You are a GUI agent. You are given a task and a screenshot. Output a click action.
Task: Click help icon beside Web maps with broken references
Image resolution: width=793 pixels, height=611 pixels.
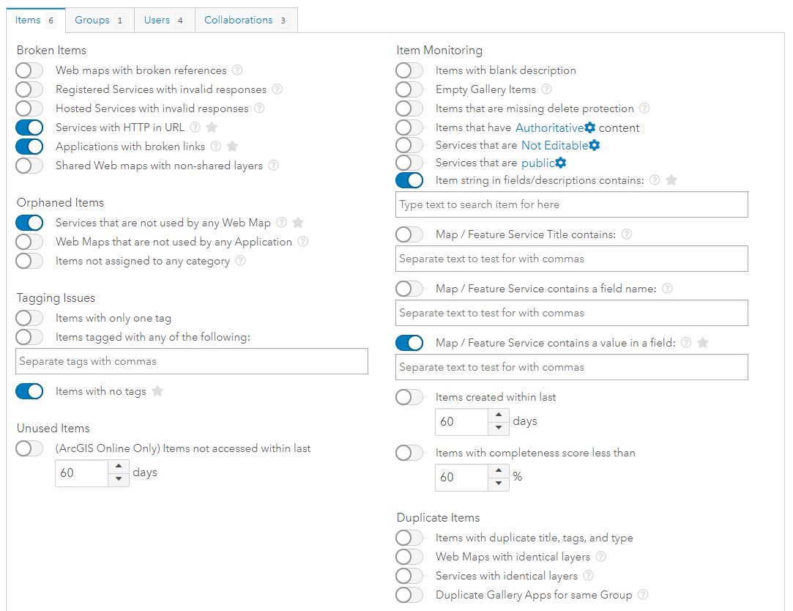coord(237,70)
